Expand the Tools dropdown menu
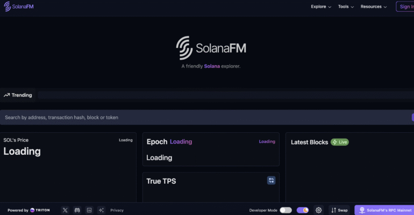The image size is (414, 215). [x=346, y=7]
